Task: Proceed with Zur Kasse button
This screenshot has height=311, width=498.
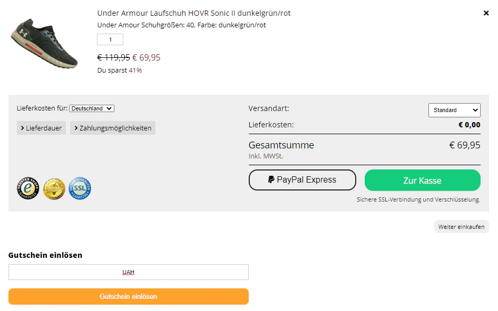Action: point(423,180)
